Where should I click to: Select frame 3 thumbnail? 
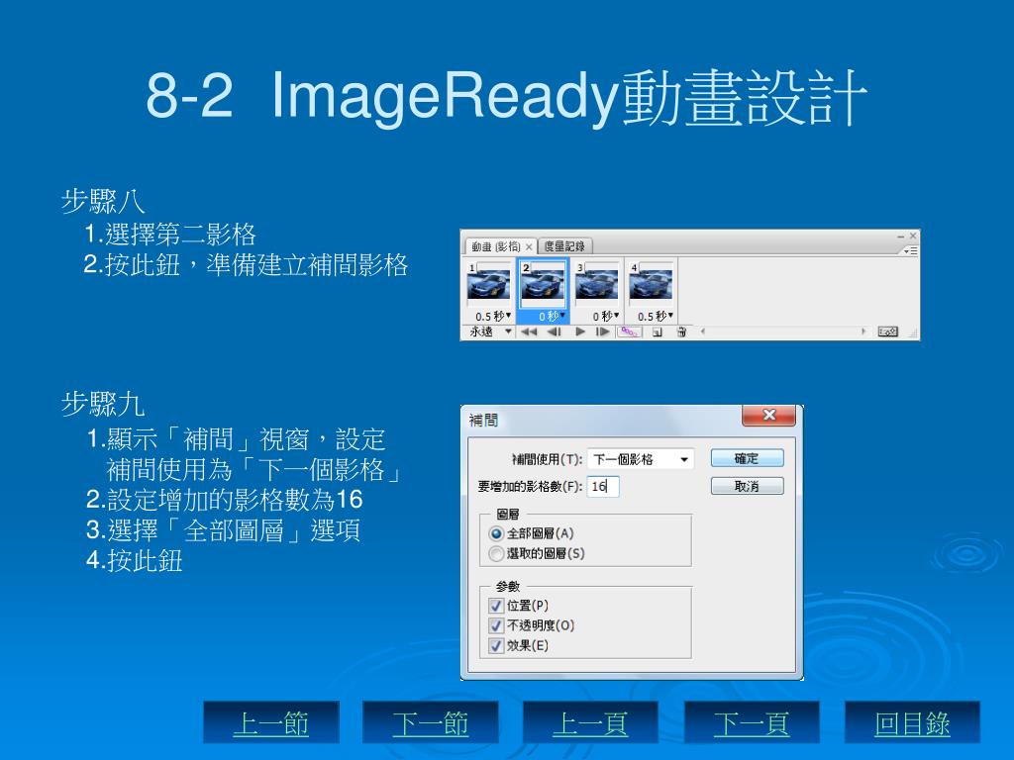tap(596, 284)
